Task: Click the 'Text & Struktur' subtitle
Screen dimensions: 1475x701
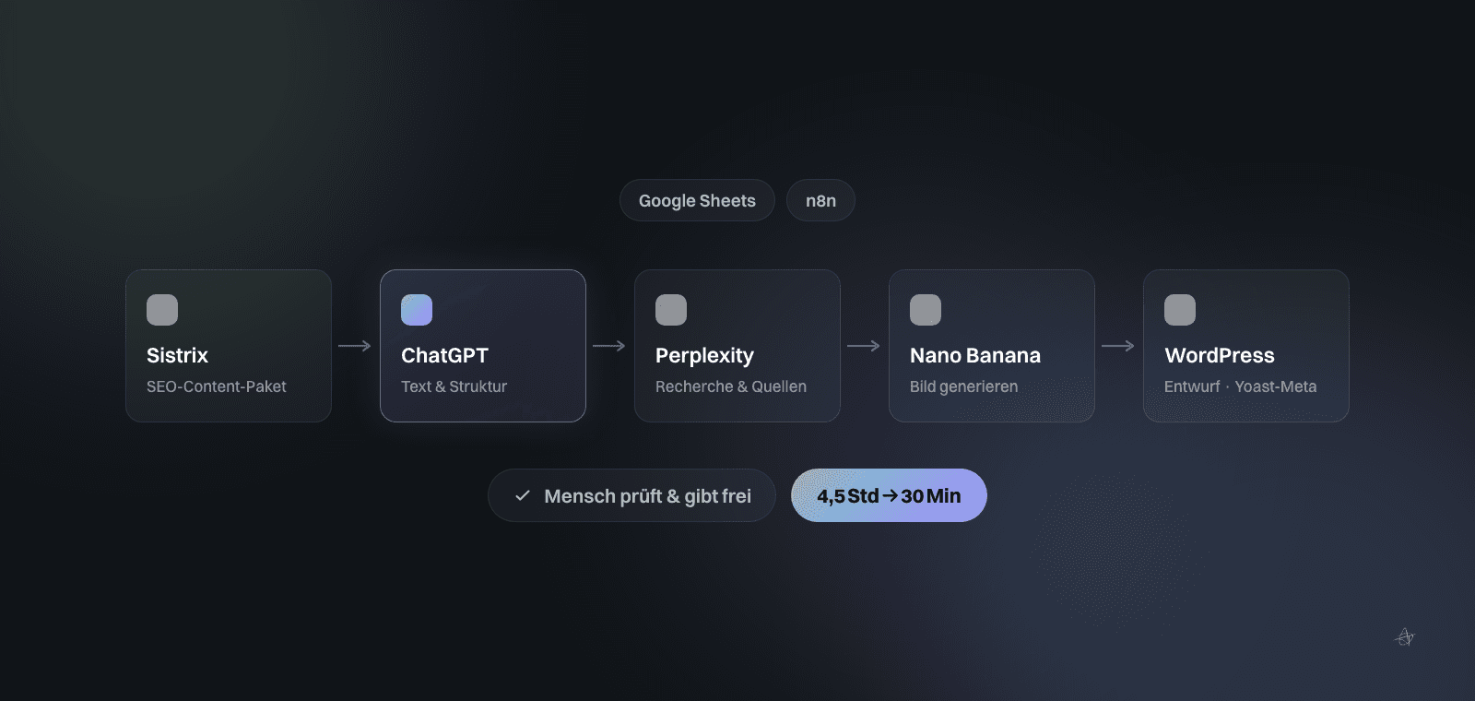Action: [454, 386]
